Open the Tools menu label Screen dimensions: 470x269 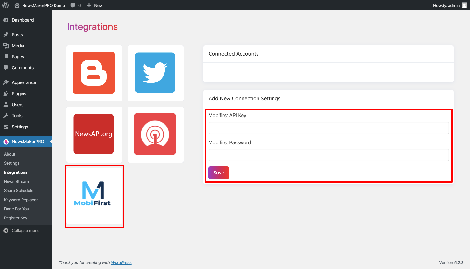point(17,116)
